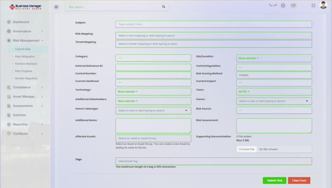
Task: Click the Business Manager logo
Action: [x=25, y=6]
